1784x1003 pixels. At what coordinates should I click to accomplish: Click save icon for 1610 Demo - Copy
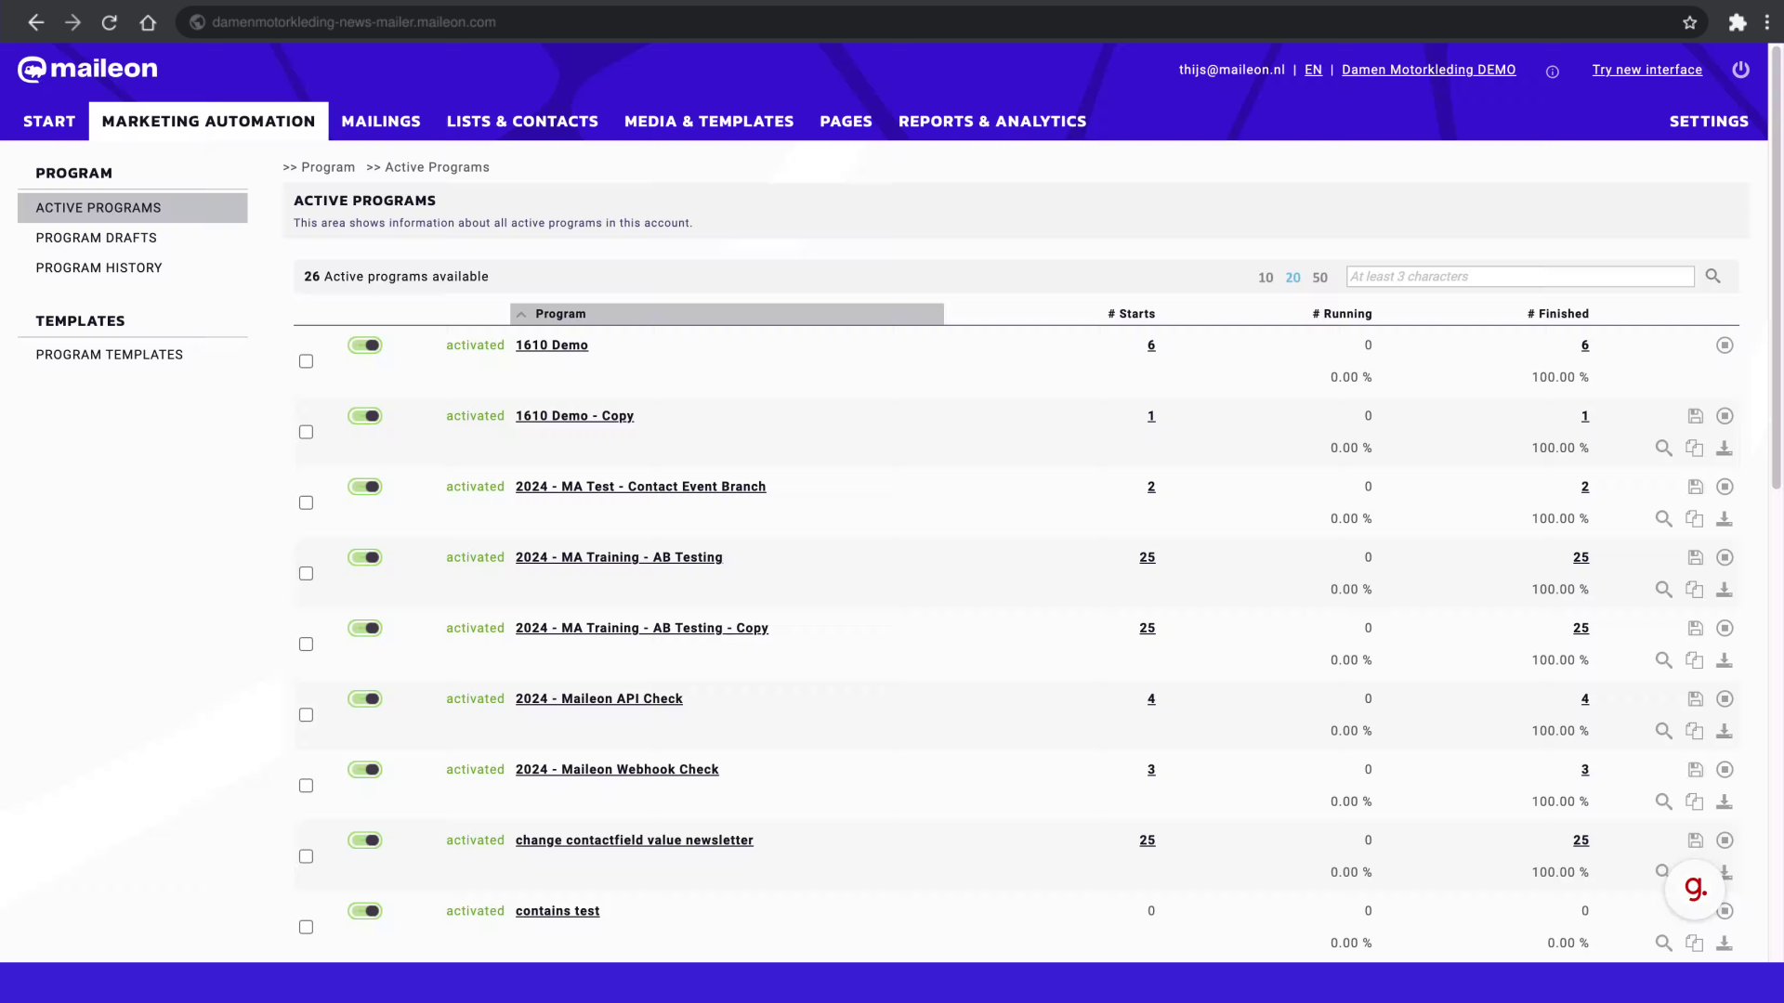click(1695, 416)
